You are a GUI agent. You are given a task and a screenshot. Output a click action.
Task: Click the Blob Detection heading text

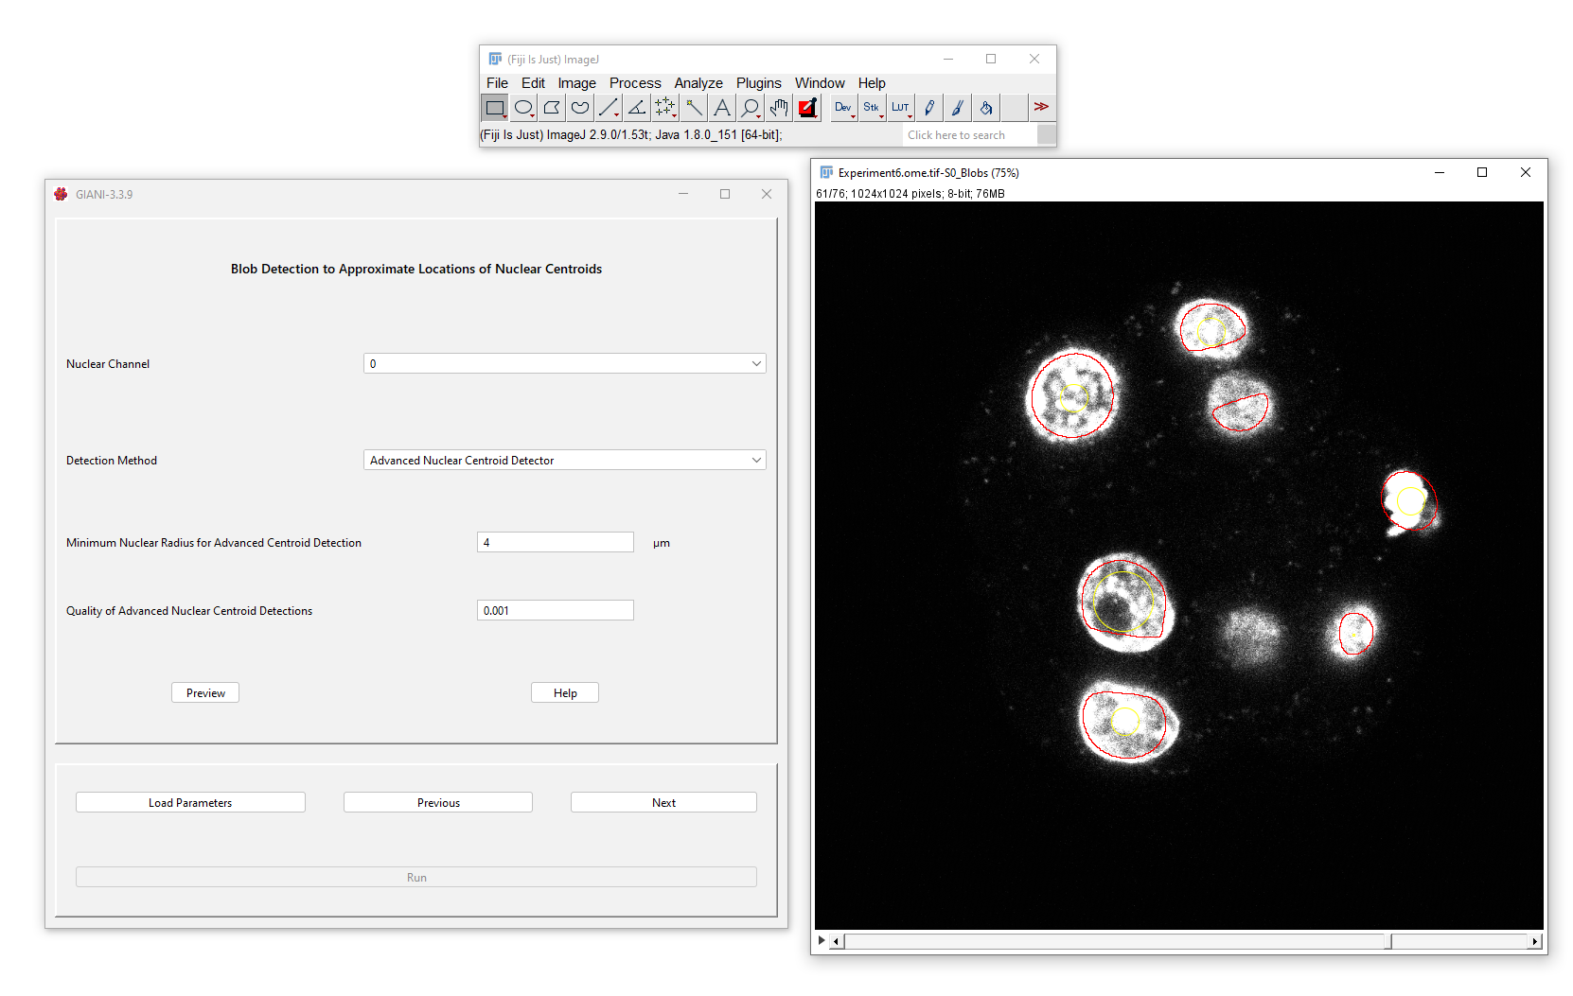[x=416, y=270]
